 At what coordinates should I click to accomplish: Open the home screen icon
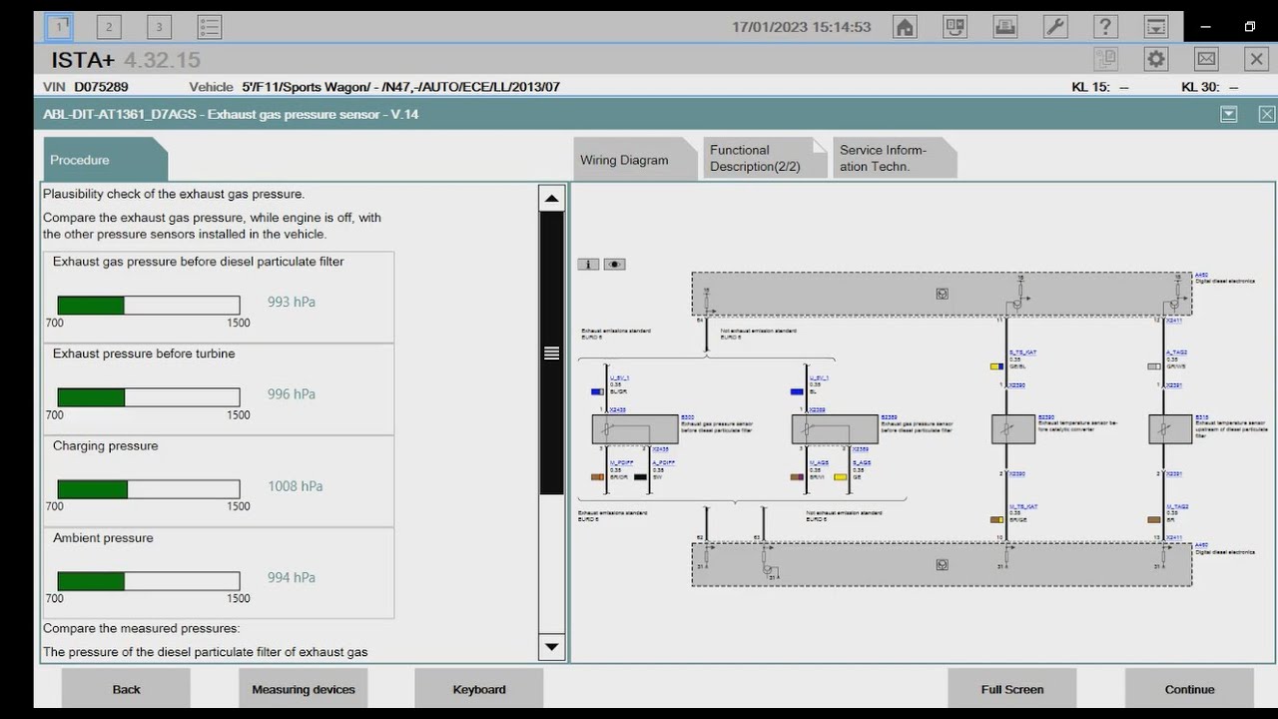coord(905,27)
